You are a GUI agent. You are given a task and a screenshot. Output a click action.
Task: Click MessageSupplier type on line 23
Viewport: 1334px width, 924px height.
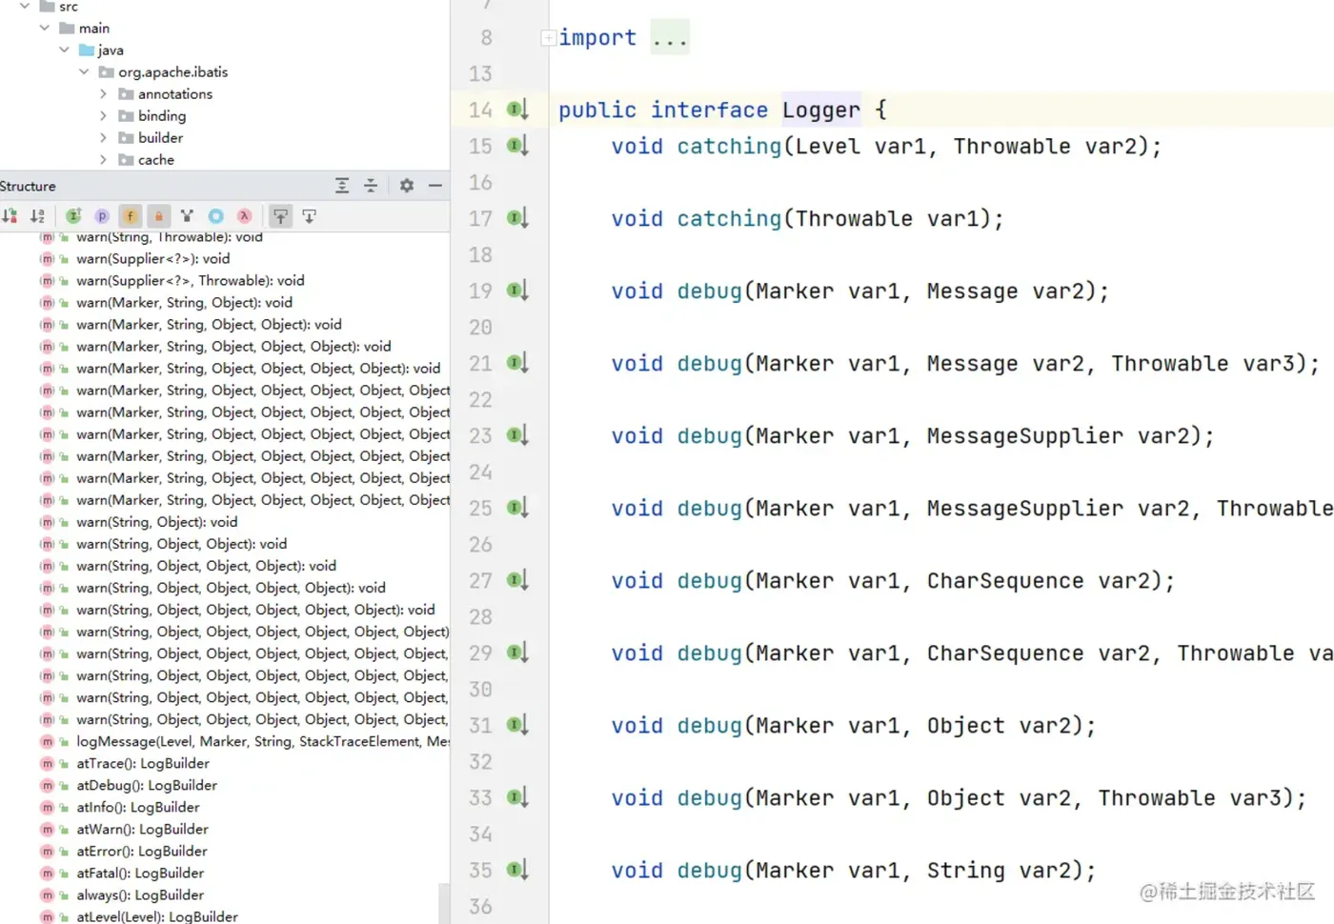coord(1025,436)
